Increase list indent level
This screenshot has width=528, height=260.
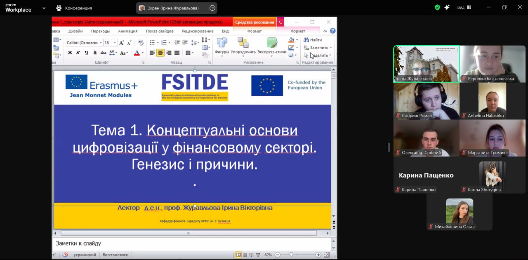coord(185,43)
